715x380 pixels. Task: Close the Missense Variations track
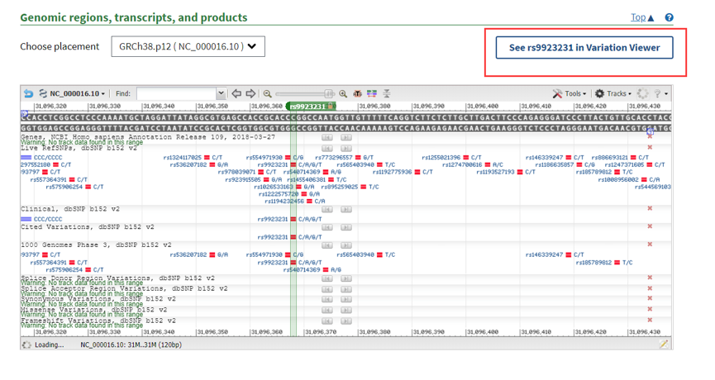point(650,309)
